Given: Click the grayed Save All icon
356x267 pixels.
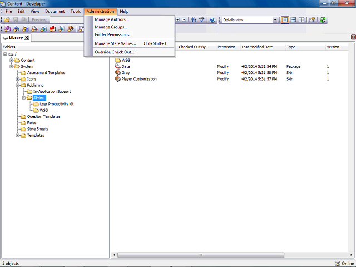Looking at the screenshot, I should click(23, 20).
